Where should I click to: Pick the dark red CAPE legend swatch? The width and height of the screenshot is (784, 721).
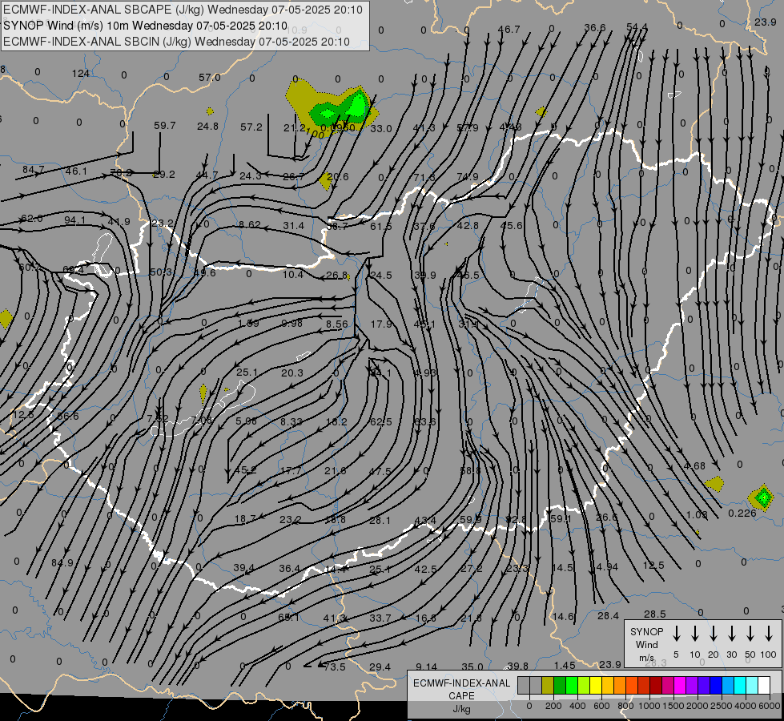tap(656, 686)
